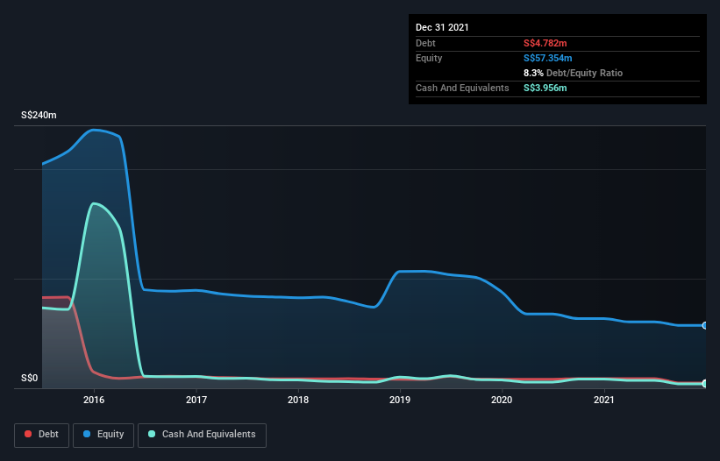Click Cash And Equivalents label in tooltip

(462, 88)
